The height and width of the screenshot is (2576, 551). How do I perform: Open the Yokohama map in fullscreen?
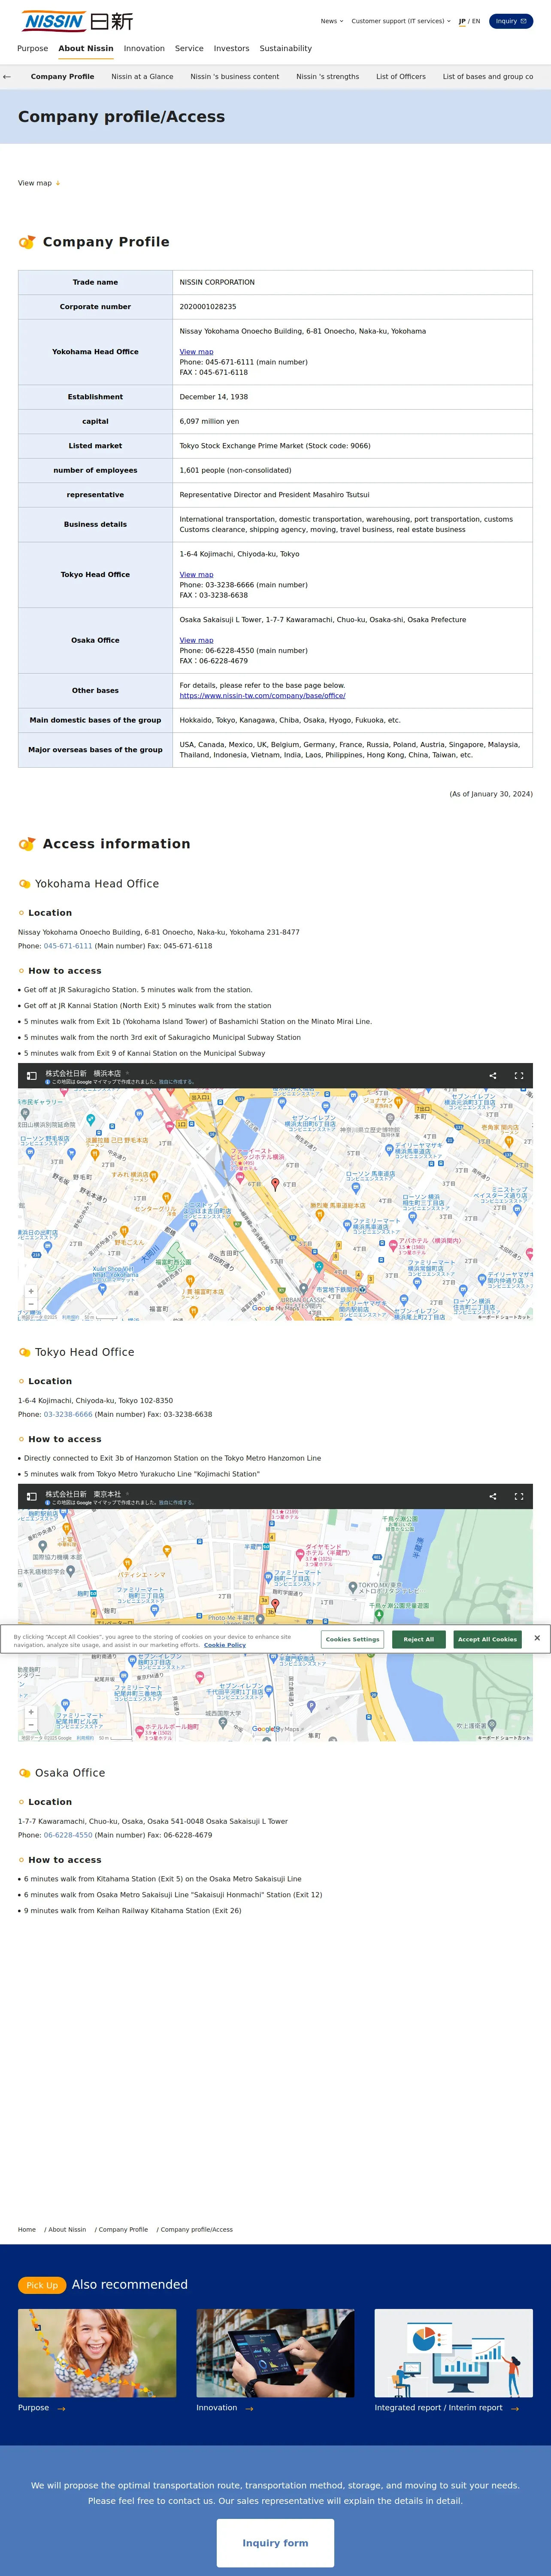click(x=519, y=1076)
